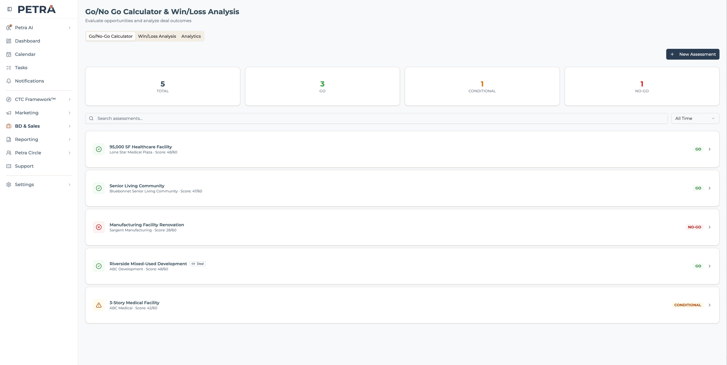Click the Calendar sidebar icon
Image resolution: width=727 pixels, height=365 pixels.
[9, 54]
